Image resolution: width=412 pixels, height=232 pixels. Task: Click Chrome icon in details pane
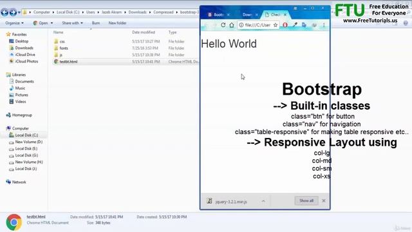pos(14,222)
